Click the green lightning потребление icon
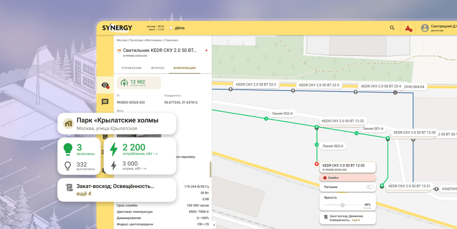Viewport: 457px width, 229px height. click(114, 149)
